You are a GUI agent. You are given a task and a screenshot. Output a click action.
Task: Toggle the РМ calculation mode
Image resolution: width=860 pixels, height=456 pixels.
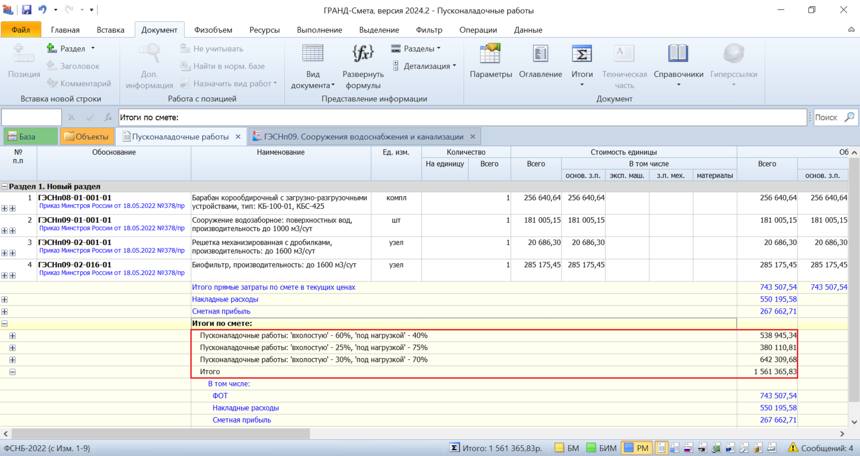636,448
